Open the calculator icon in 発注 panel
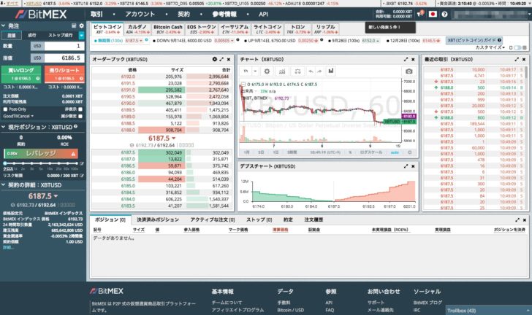 (74, 26)
